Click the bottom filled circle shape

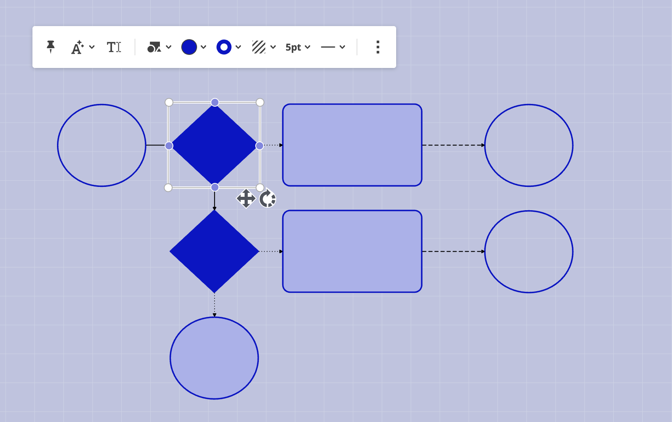[214, 358]
